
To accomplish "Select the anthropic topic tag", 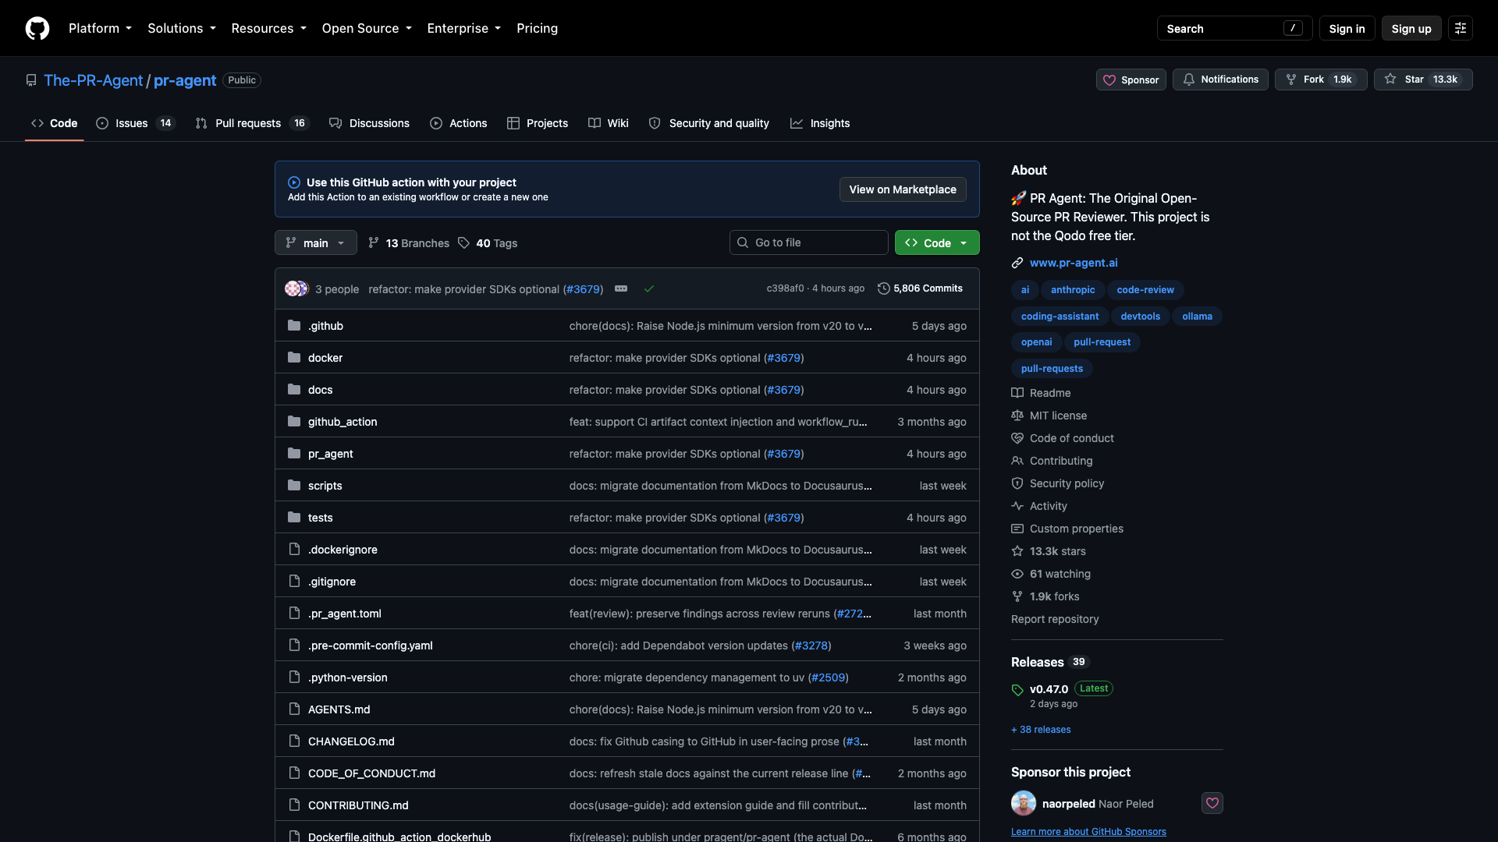I will pyautogui.click(x=1073, y=290).
